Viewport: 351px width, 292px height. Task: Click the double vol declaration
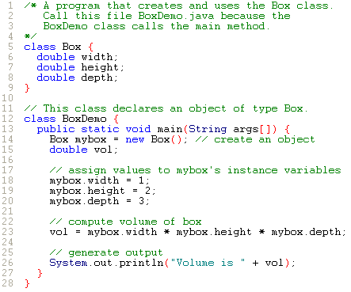pyautogui.click(x=83, y=150)
